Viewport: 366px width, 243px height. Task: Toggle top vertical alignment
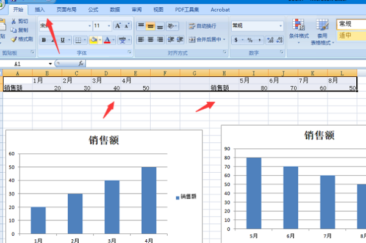[141, 26]
